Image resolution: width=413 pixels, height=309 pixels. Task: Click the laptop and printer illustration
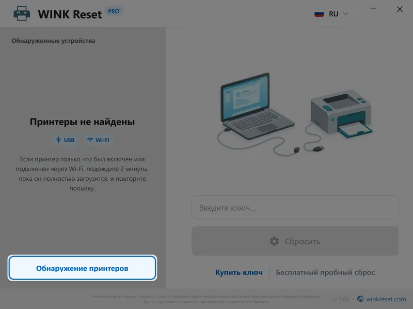tap(295, 114)
